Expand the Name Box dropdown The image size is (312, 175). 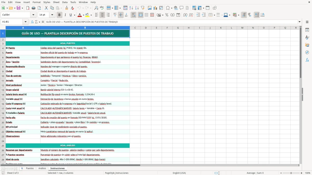[25, 22]
